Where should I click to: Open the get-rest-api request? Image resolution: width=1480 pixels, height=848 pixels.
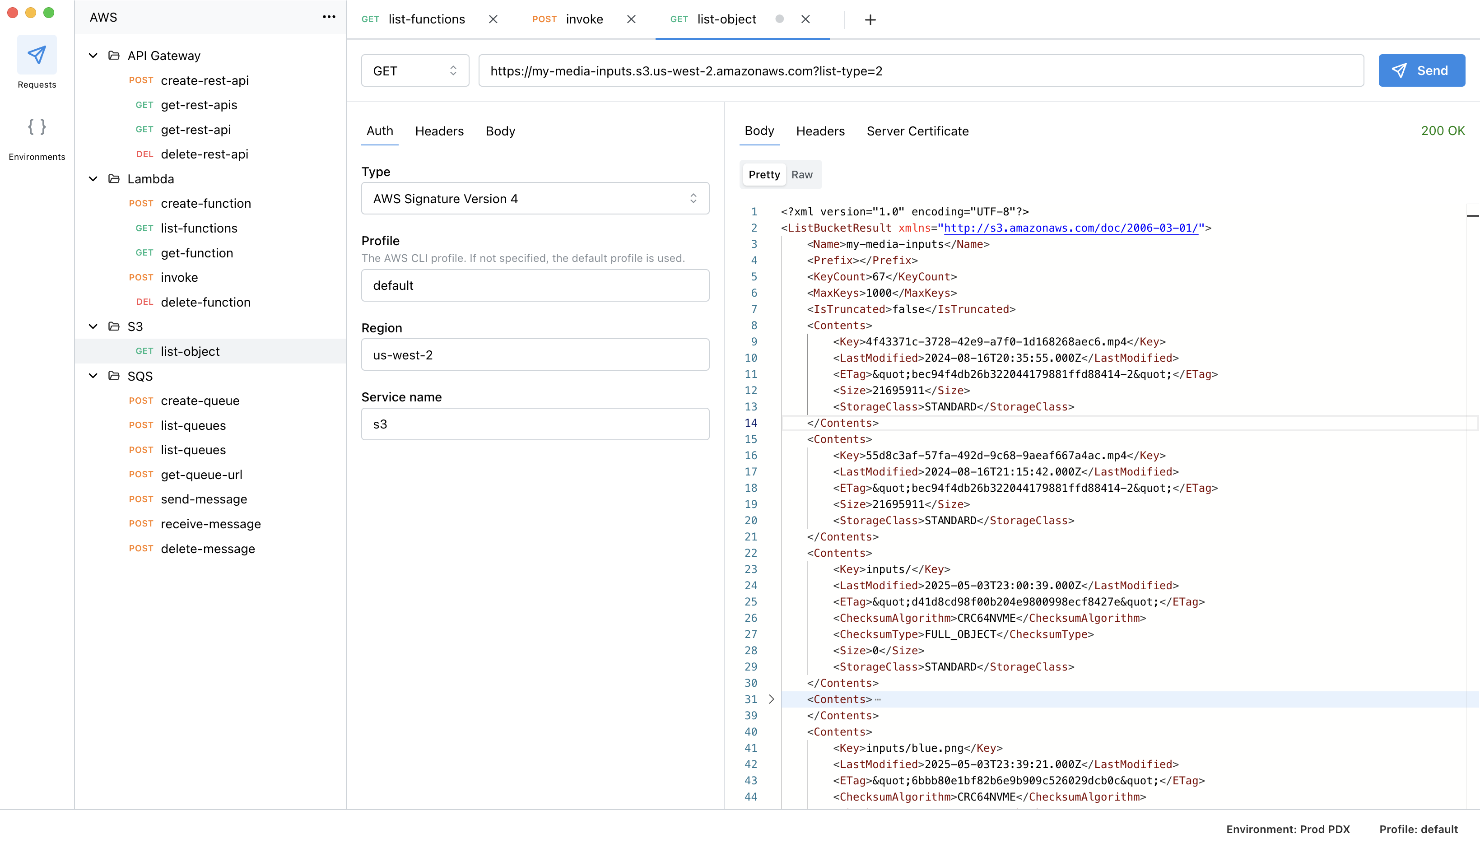pos(211,129)
